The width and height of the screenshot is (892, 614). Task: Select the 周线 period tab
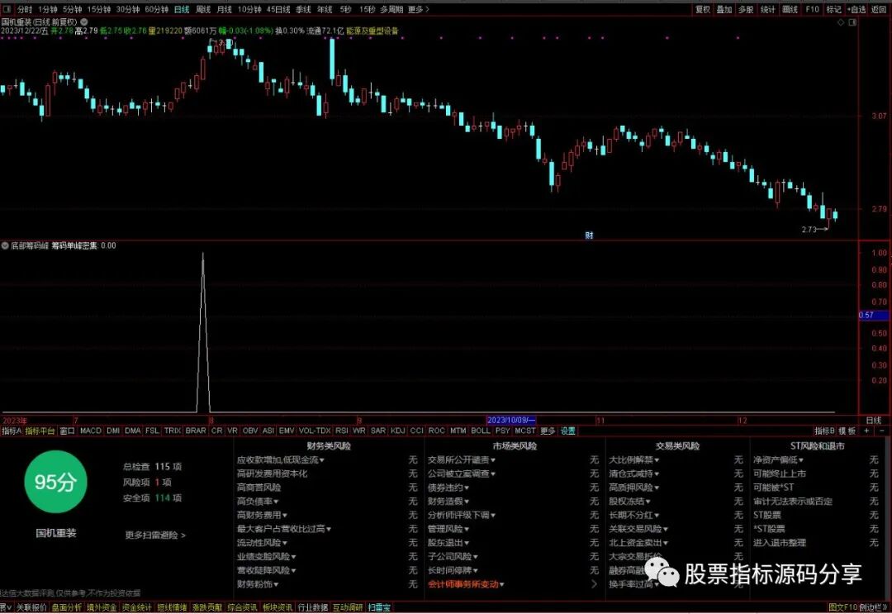203,10
